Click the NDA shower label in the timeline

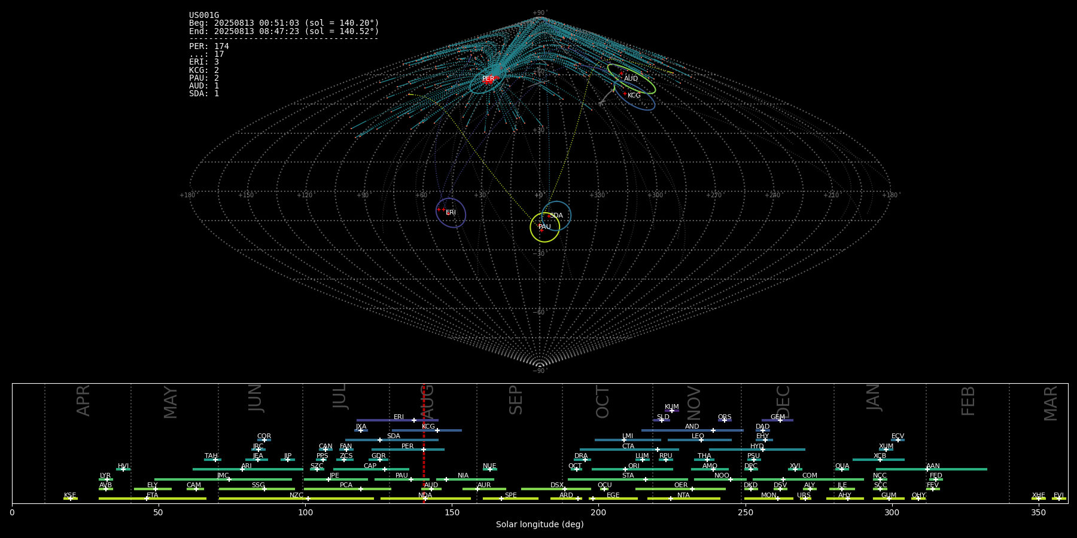point(425,496)
